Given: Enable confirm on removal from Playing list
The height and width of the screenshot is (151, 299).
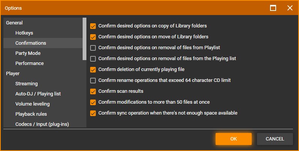Looking at the screenshot, I should pos(93,59).
